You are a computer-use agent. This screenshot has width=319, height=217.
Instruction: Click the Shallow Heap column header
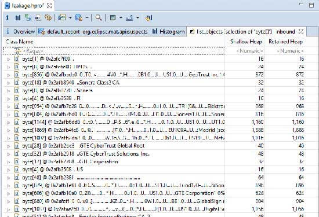(x=246, y=42)
